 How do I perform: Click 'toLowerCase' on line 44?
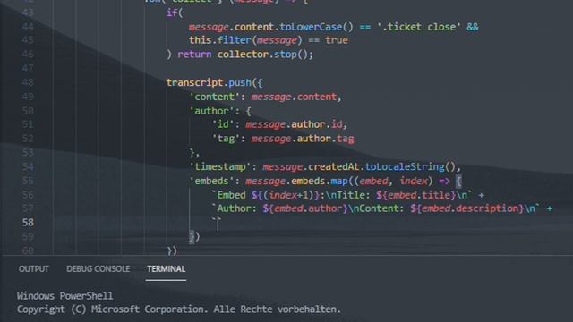(x=311, y=27)
